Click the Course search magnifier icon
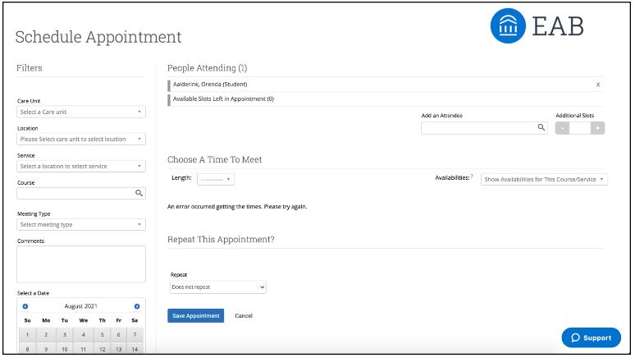This screenshot has width=635, height=358. (139, 194)
